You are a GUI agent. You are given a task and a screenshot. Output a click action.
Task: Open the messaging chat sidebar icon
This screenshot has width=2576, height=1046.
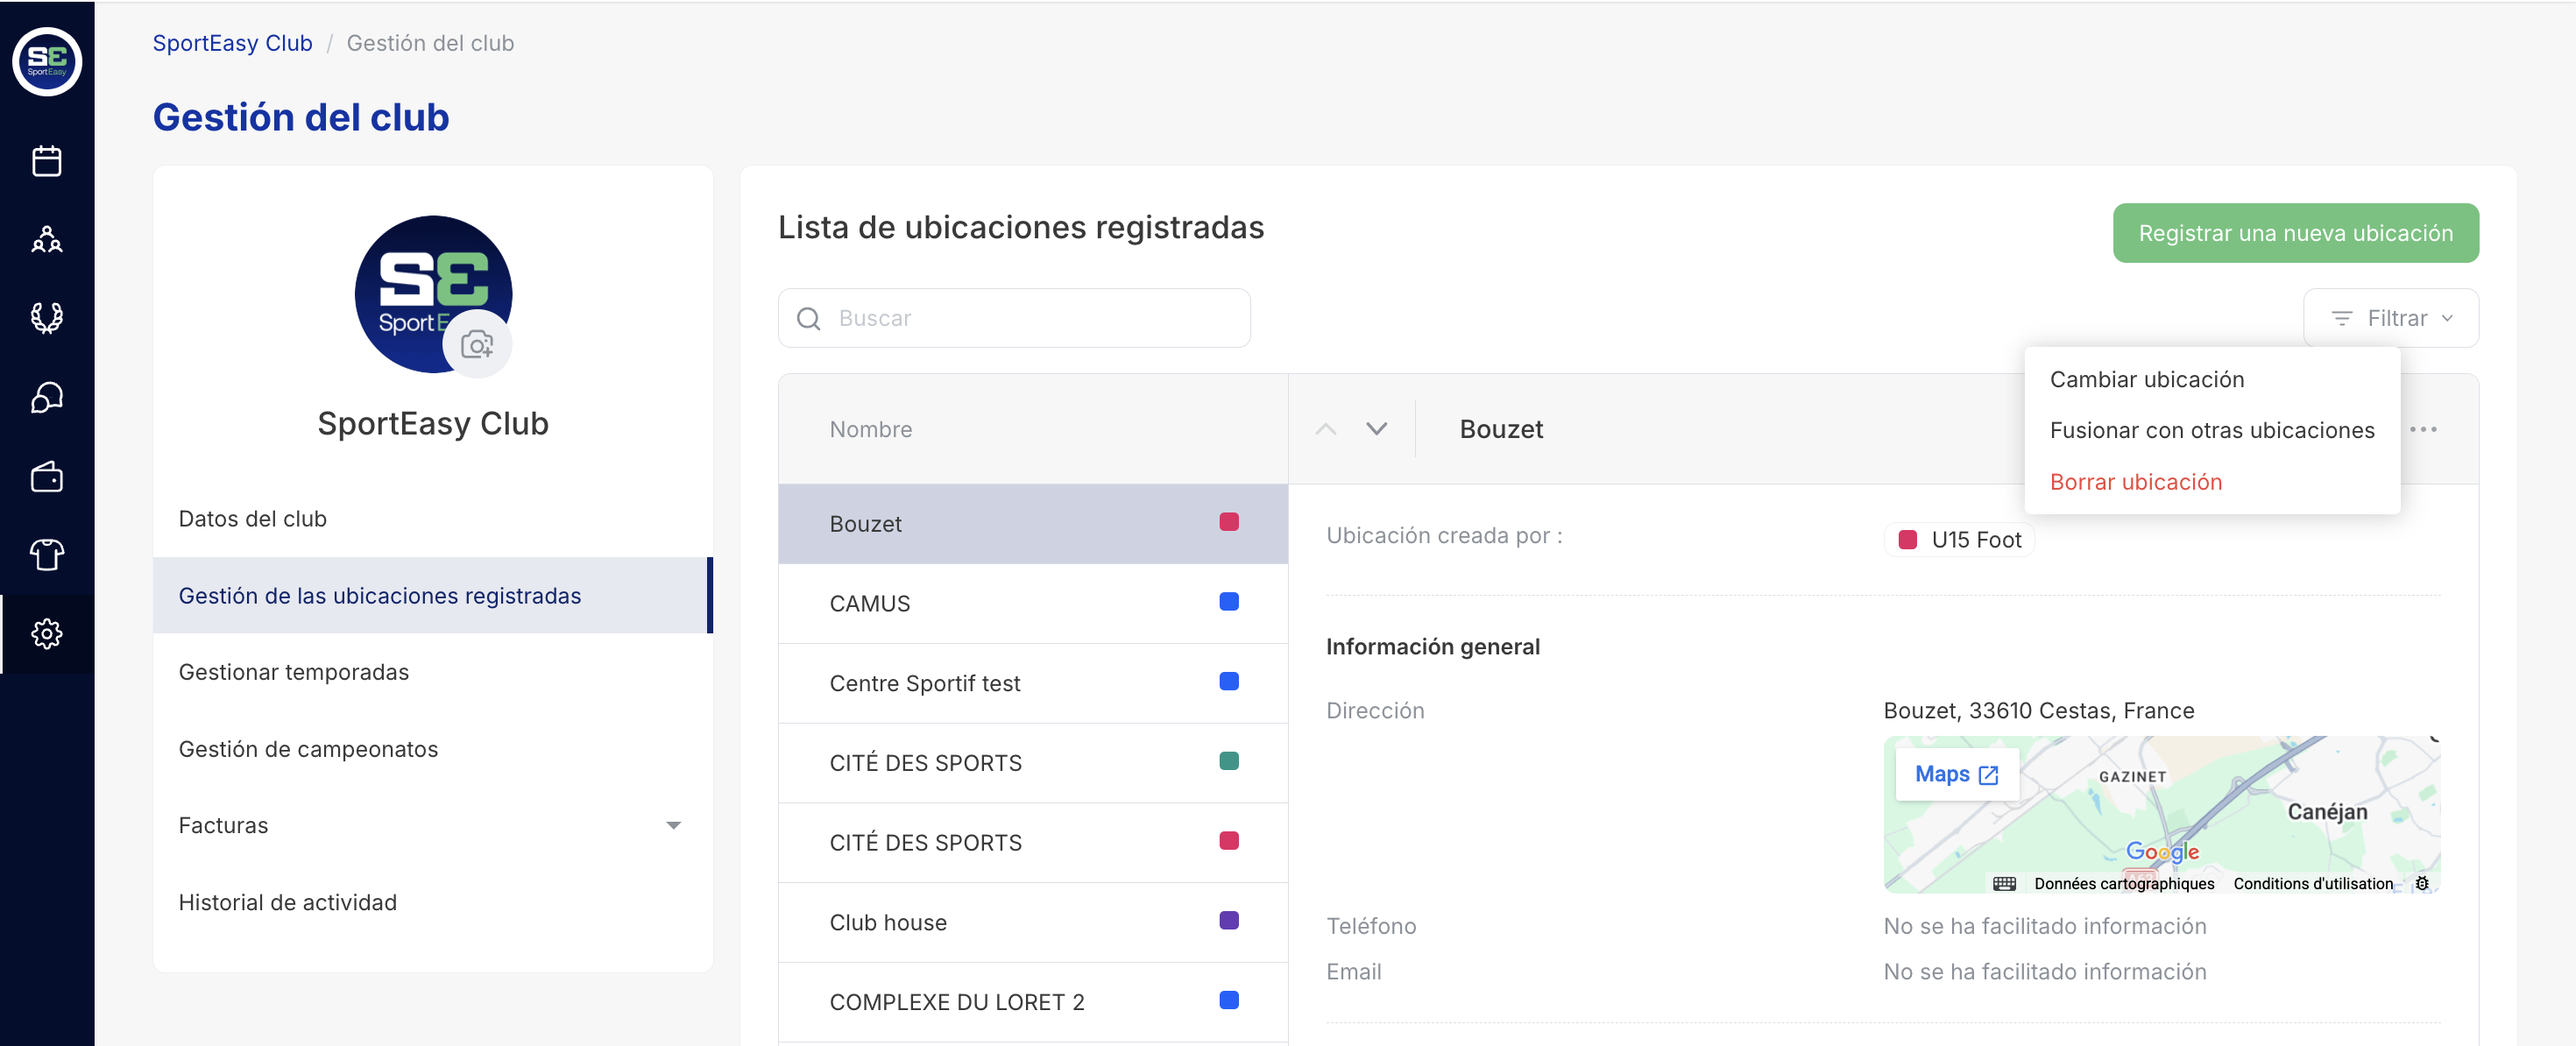tap(46, 397)
